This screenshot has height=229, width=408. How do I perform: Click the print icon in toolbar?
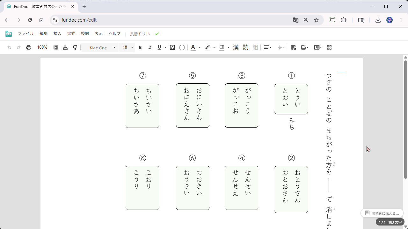click(x=29, y=47)
